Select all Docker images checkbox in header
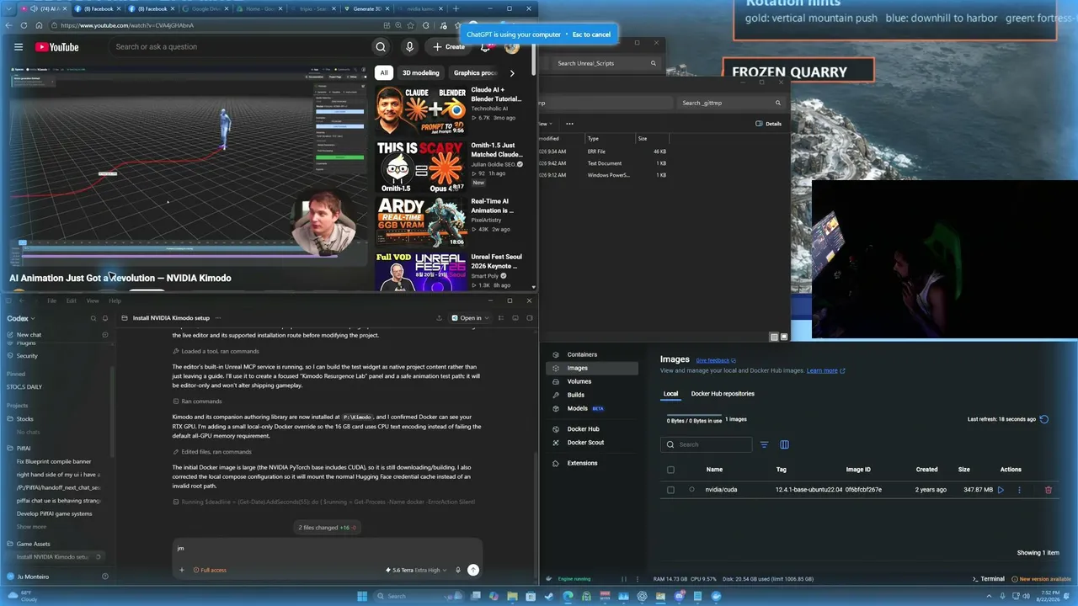 (670, 470)
